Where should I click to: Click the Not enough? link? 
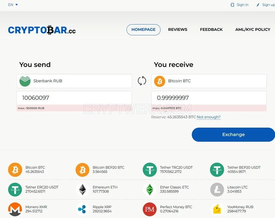[x=208, y=117]
